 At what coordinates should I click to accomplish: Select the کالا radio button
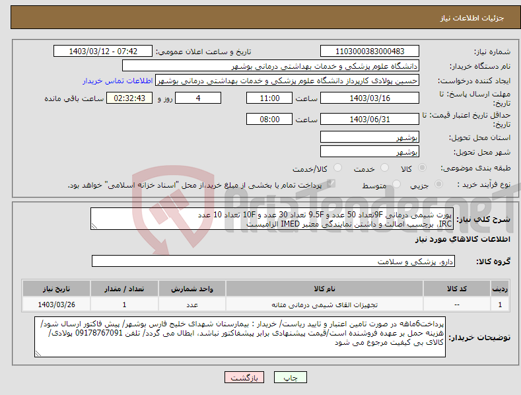[x=422, y=168]
